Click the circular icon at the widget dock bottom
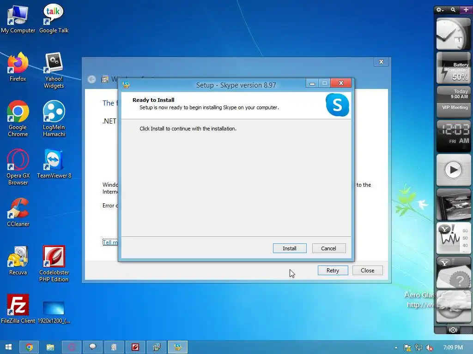This screenshot has width=473, height=354. (x=453, y=330)
